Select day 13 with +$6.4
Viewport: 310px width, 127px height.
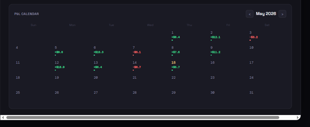click(111, 66)
